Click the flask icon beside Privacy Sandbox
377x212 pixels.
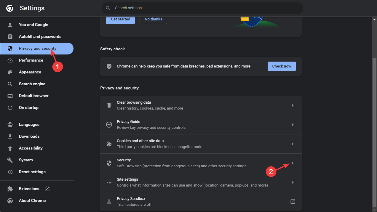pos(109,202)
